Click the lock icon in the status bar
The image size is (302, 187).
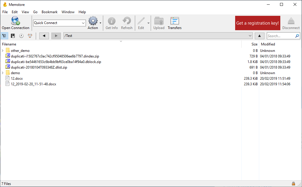point(293,183)
